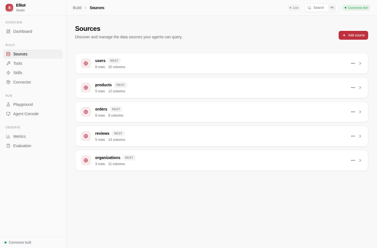Open the users source name

100,61
